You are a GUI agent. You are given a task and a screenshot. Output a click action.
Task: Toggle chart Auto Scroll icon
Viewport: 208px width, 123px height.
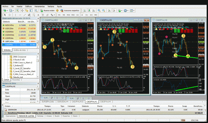(109, 11)
